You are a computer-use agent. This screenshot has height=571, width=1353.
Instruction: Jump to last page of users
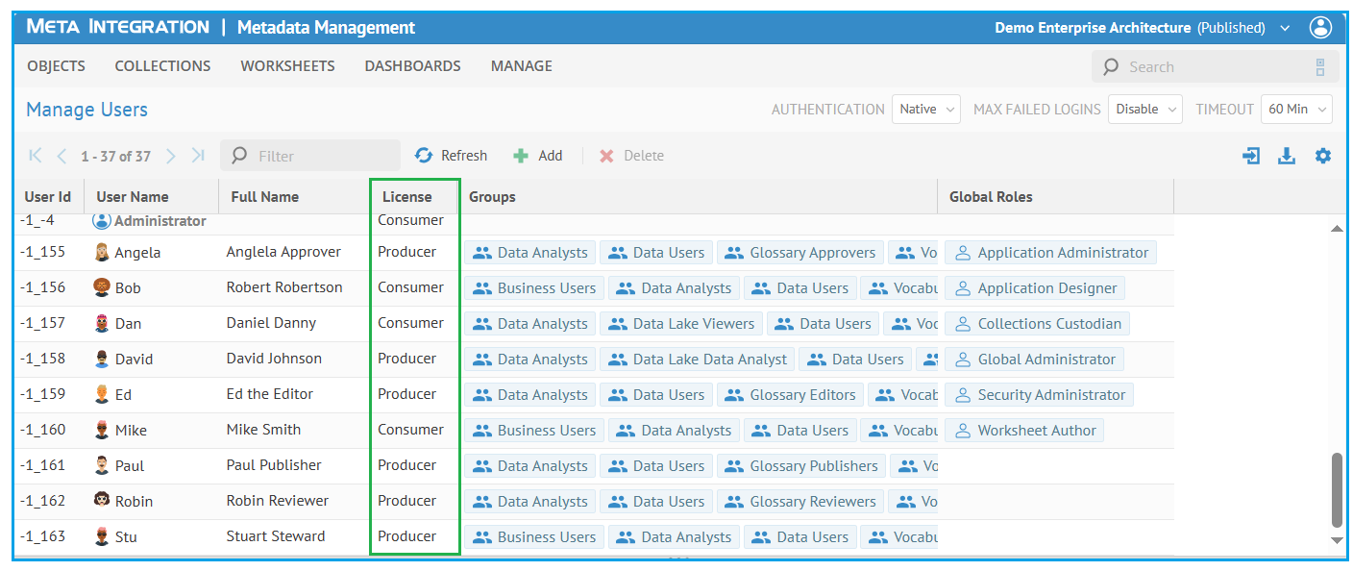(x=198, y=156)
